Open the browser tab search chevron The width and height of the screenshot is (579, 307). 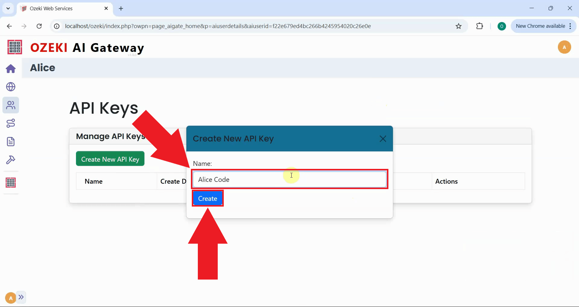8,8
